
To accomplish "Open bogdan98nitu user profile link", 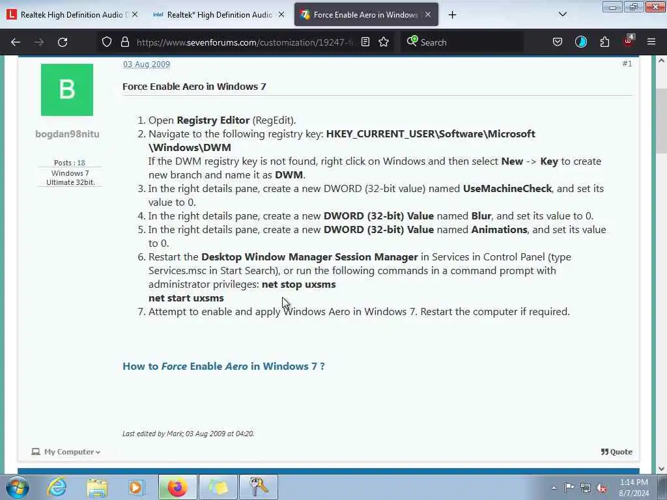I will click(x=67, y=134).
